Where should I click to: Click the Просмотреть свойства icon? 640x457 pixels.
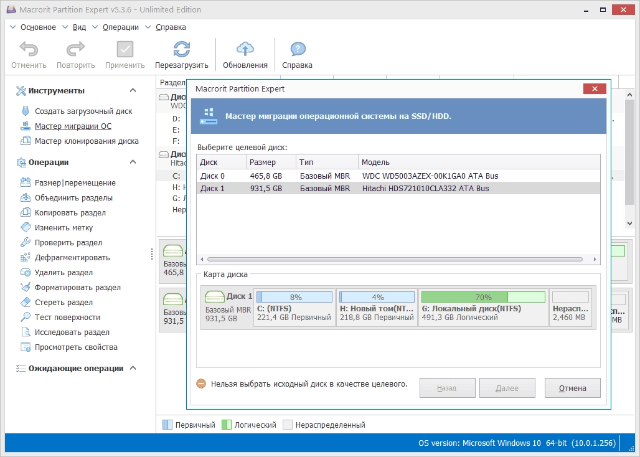coord(26,347)
